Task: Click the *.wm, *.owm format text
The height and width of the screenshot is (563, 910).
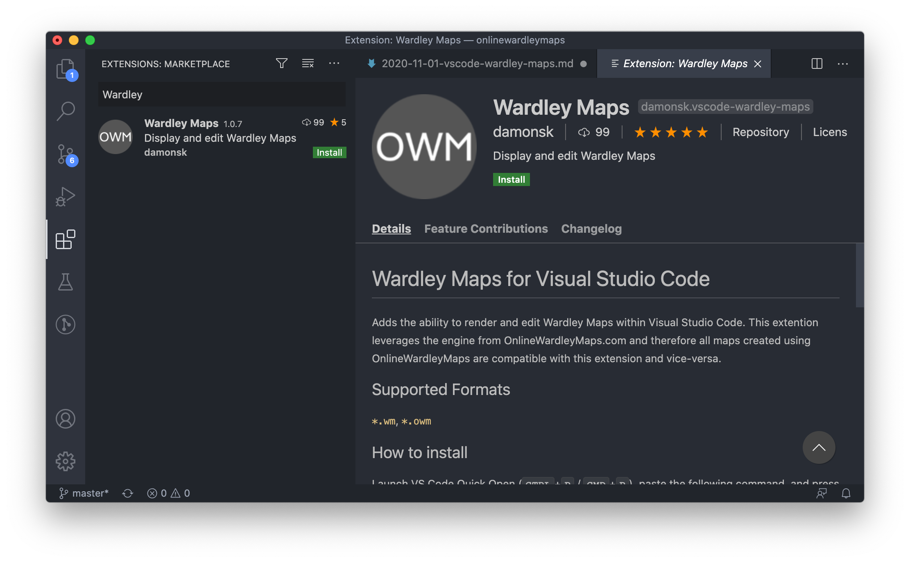Action: click(x=401, y=422)
